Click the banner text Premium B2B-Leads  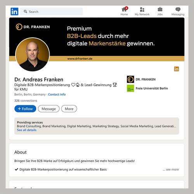(x=111, y=36)
